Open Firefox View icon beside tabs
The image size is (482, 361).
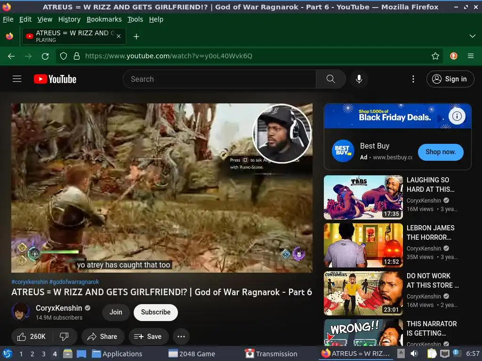pyautogui.click(x=9, y=36)
